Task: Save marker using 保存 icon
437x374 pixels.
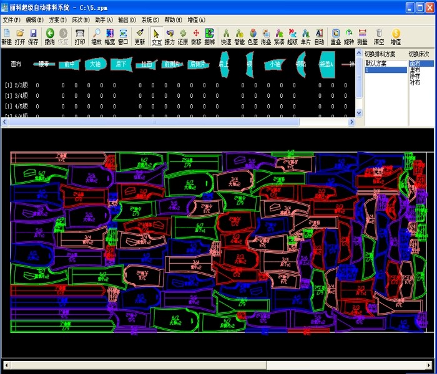Action: pos(33,36)
